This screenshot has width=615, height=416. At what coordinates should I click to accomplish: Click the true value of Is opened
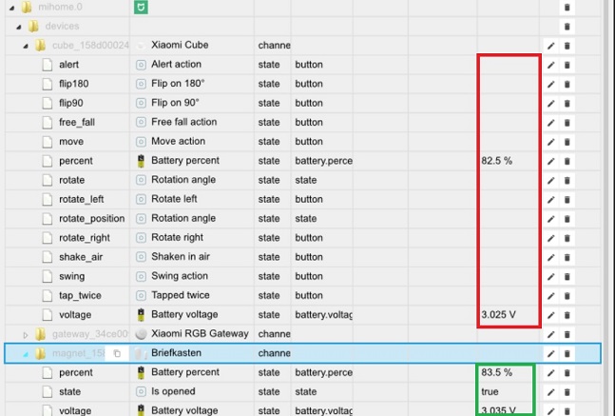coord(490,391)
